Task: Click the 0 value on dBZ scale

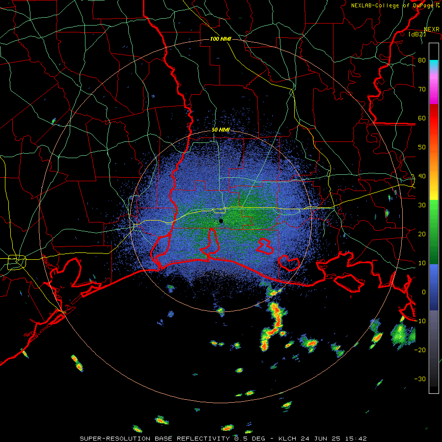Action: [x=424, y=292]
